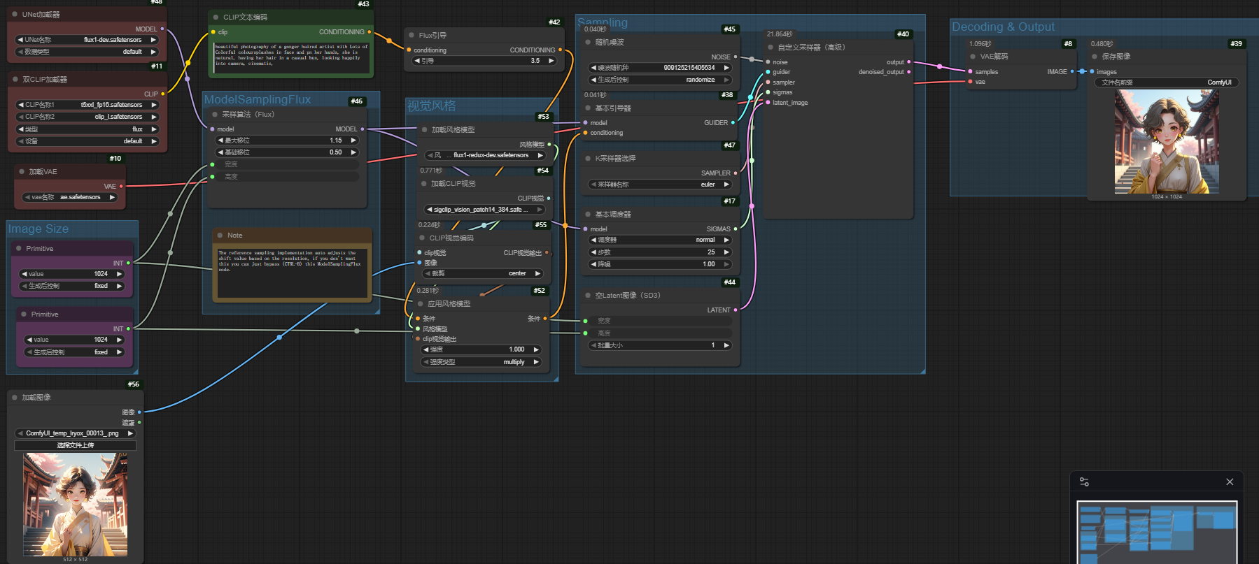The width and height of the screenshot is (1259, 564).
Task: Click the 选择文件上传 button
Action: pos(76,445)
